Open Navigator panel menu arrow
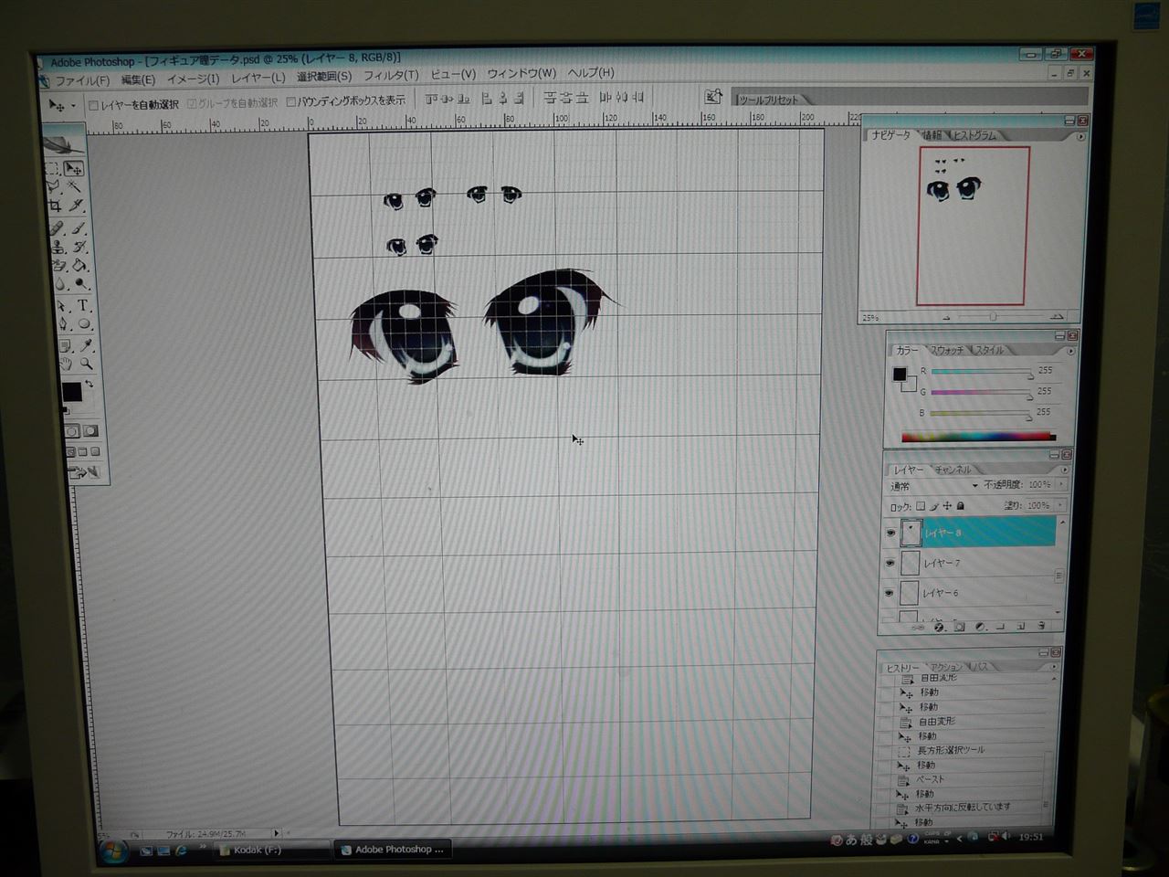 [x=1080, y=137]
